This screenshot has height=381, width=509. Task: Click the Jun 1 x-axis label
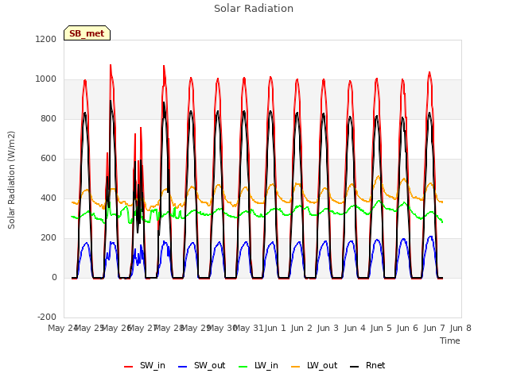point(275,328)
